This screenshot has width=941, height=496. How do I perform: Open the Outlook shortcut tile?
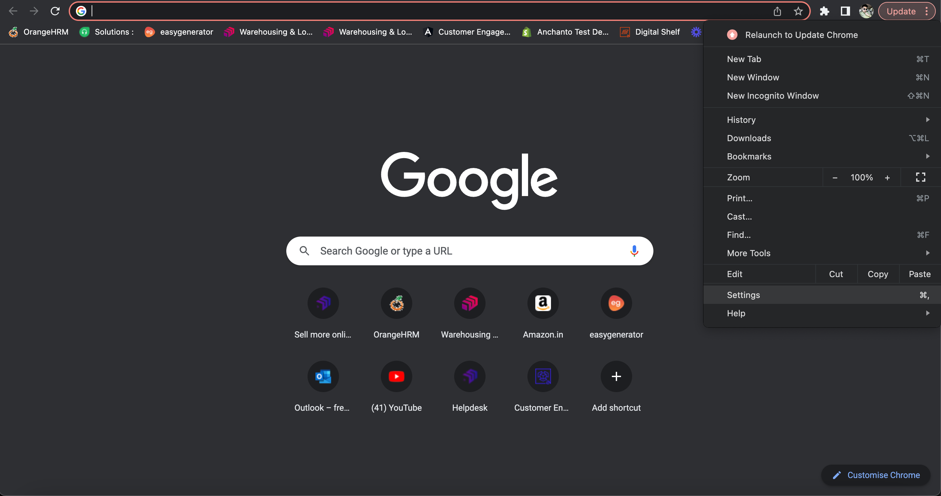pos(323,387)
